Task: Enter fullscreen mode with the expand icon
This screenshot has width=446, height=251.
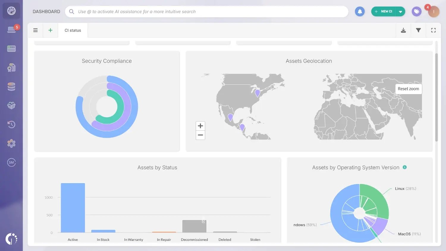Action: pos(433,30)
